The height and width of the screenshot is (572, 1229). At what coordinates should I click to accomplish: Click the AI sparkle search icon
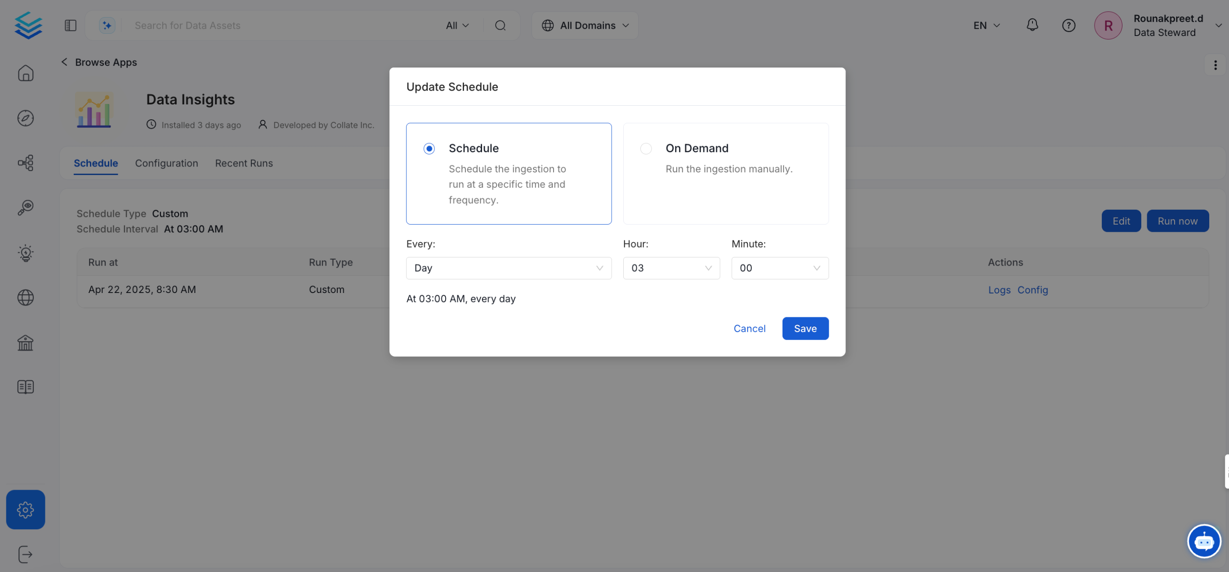coord(107,25)
